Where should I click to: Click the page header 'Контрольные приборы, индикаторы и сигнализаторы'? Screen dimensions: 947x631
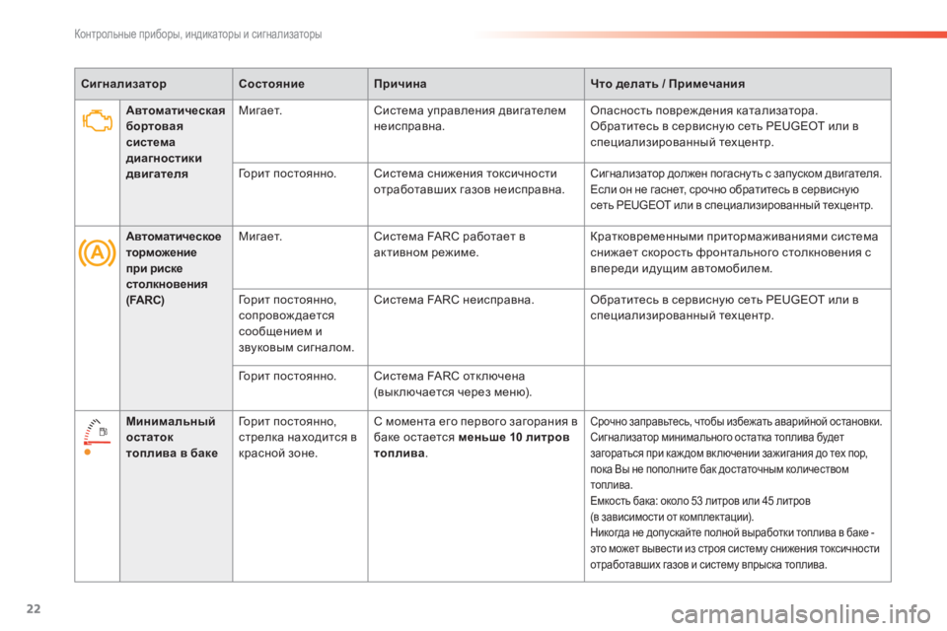click(x=198, y=34)
